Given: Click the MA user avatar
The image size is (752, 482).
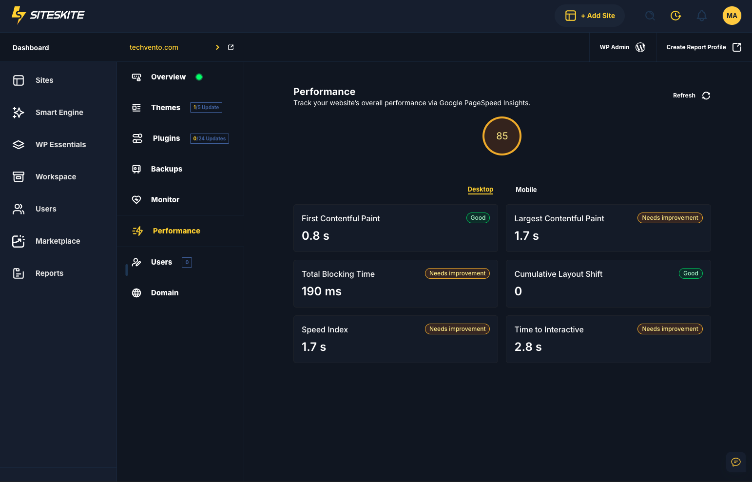Looking at the screenshot, I should coord(732,16).
